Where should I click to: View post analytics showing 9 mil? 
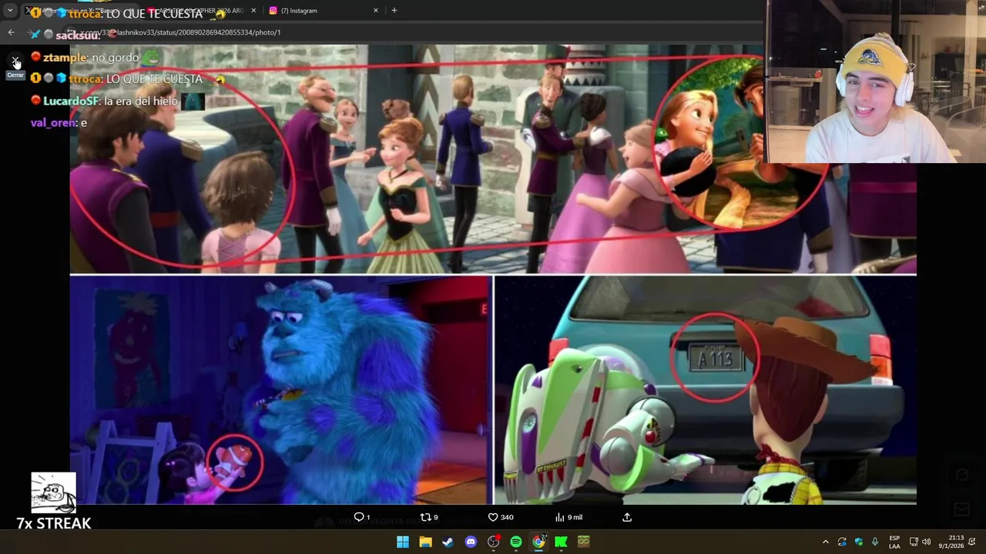[x=568, y=517]
